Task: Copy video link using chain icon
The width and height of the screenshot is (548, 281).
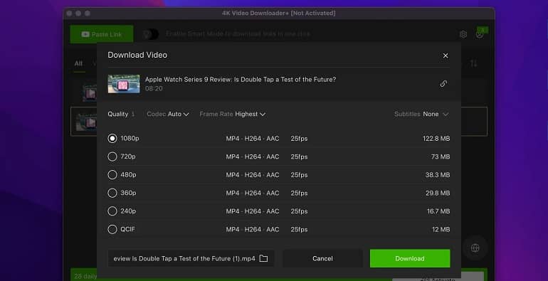Action: (x=443, y=83)
